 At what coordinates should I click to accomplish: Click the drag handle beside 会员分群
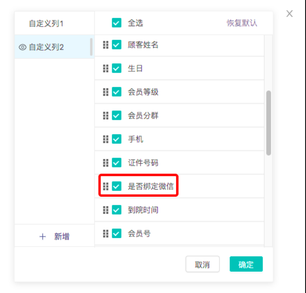click(x=105, y=116)
